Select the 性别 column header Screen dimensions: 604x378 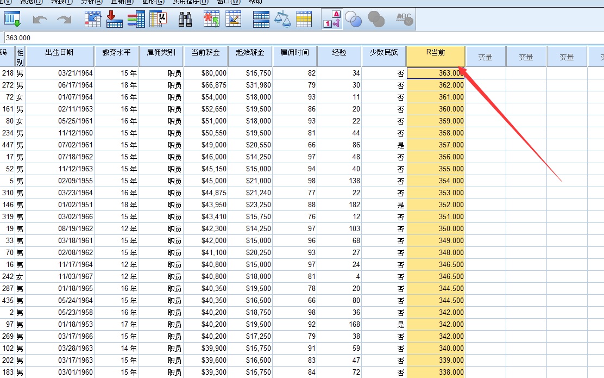[x=20, y=57]
